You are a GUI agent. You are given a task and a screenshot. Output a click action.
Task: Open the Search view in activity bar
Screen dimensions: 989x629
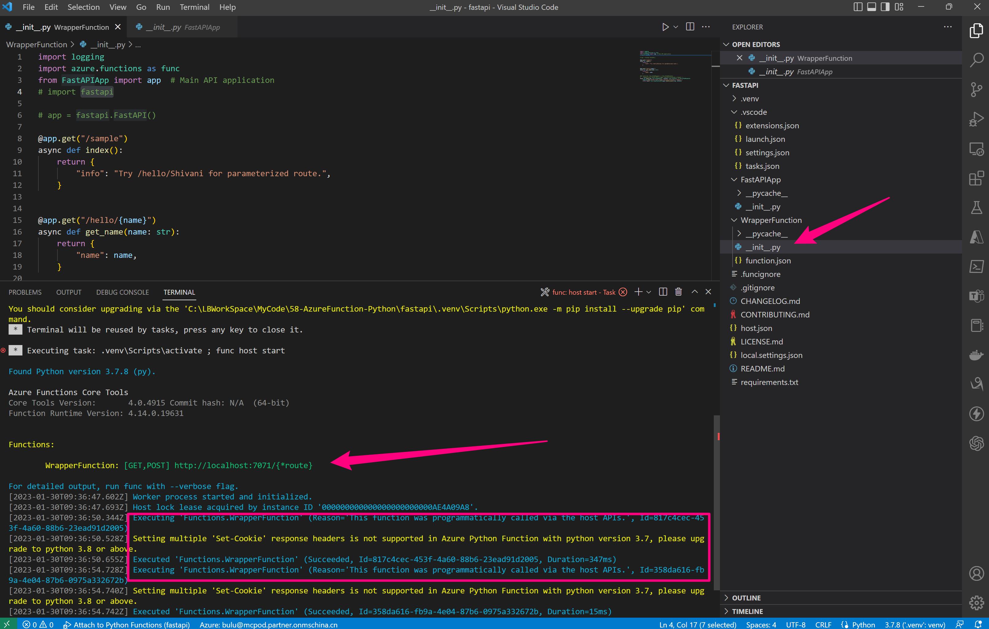[976, 60]
